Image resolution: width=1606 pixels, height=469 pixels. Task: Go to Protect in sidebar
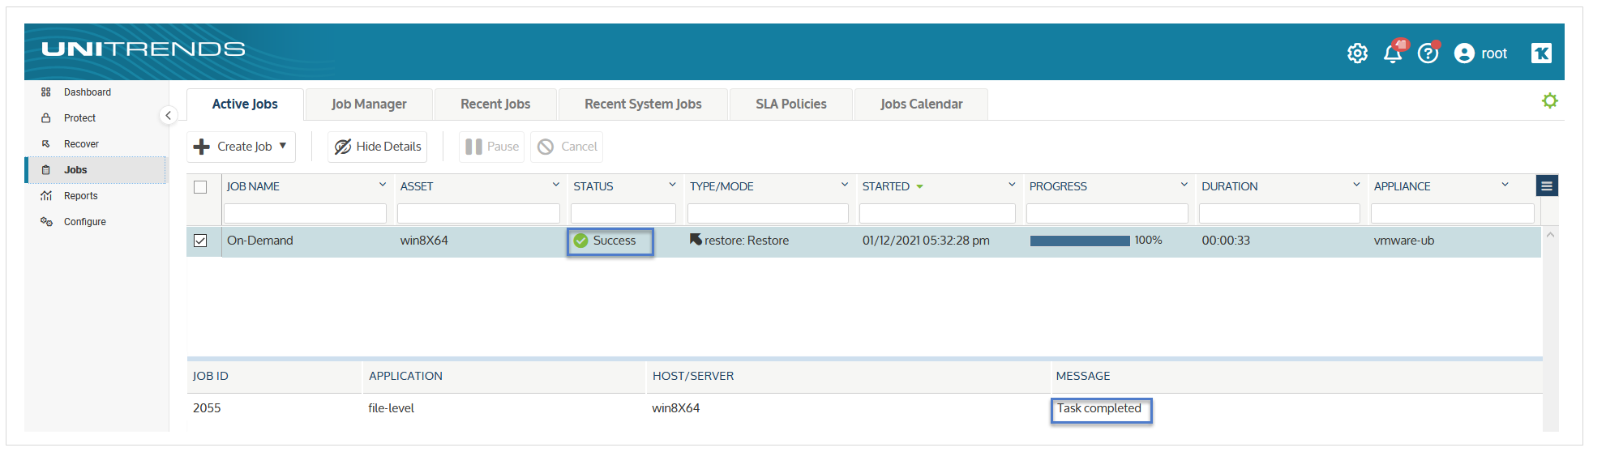click(79, 118)
